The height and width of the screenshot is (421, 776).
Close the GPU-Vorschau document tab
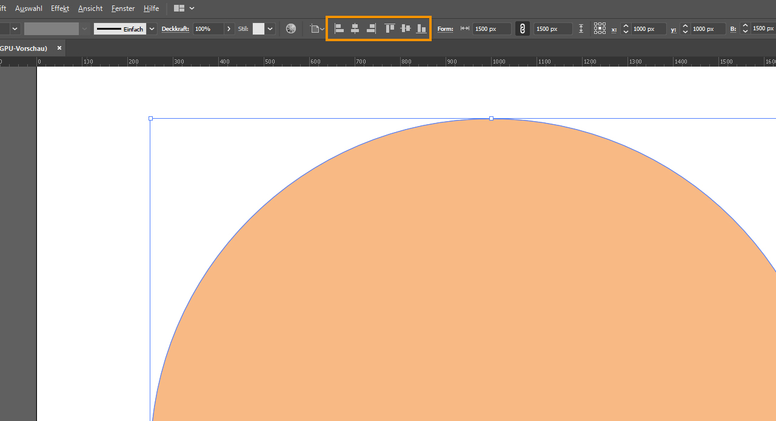point(59,48)
